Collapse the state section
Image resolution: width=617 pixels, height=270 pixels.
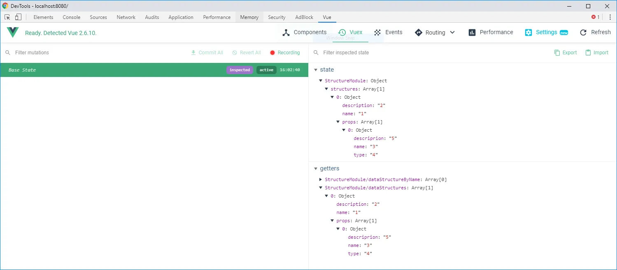point(316,70)
